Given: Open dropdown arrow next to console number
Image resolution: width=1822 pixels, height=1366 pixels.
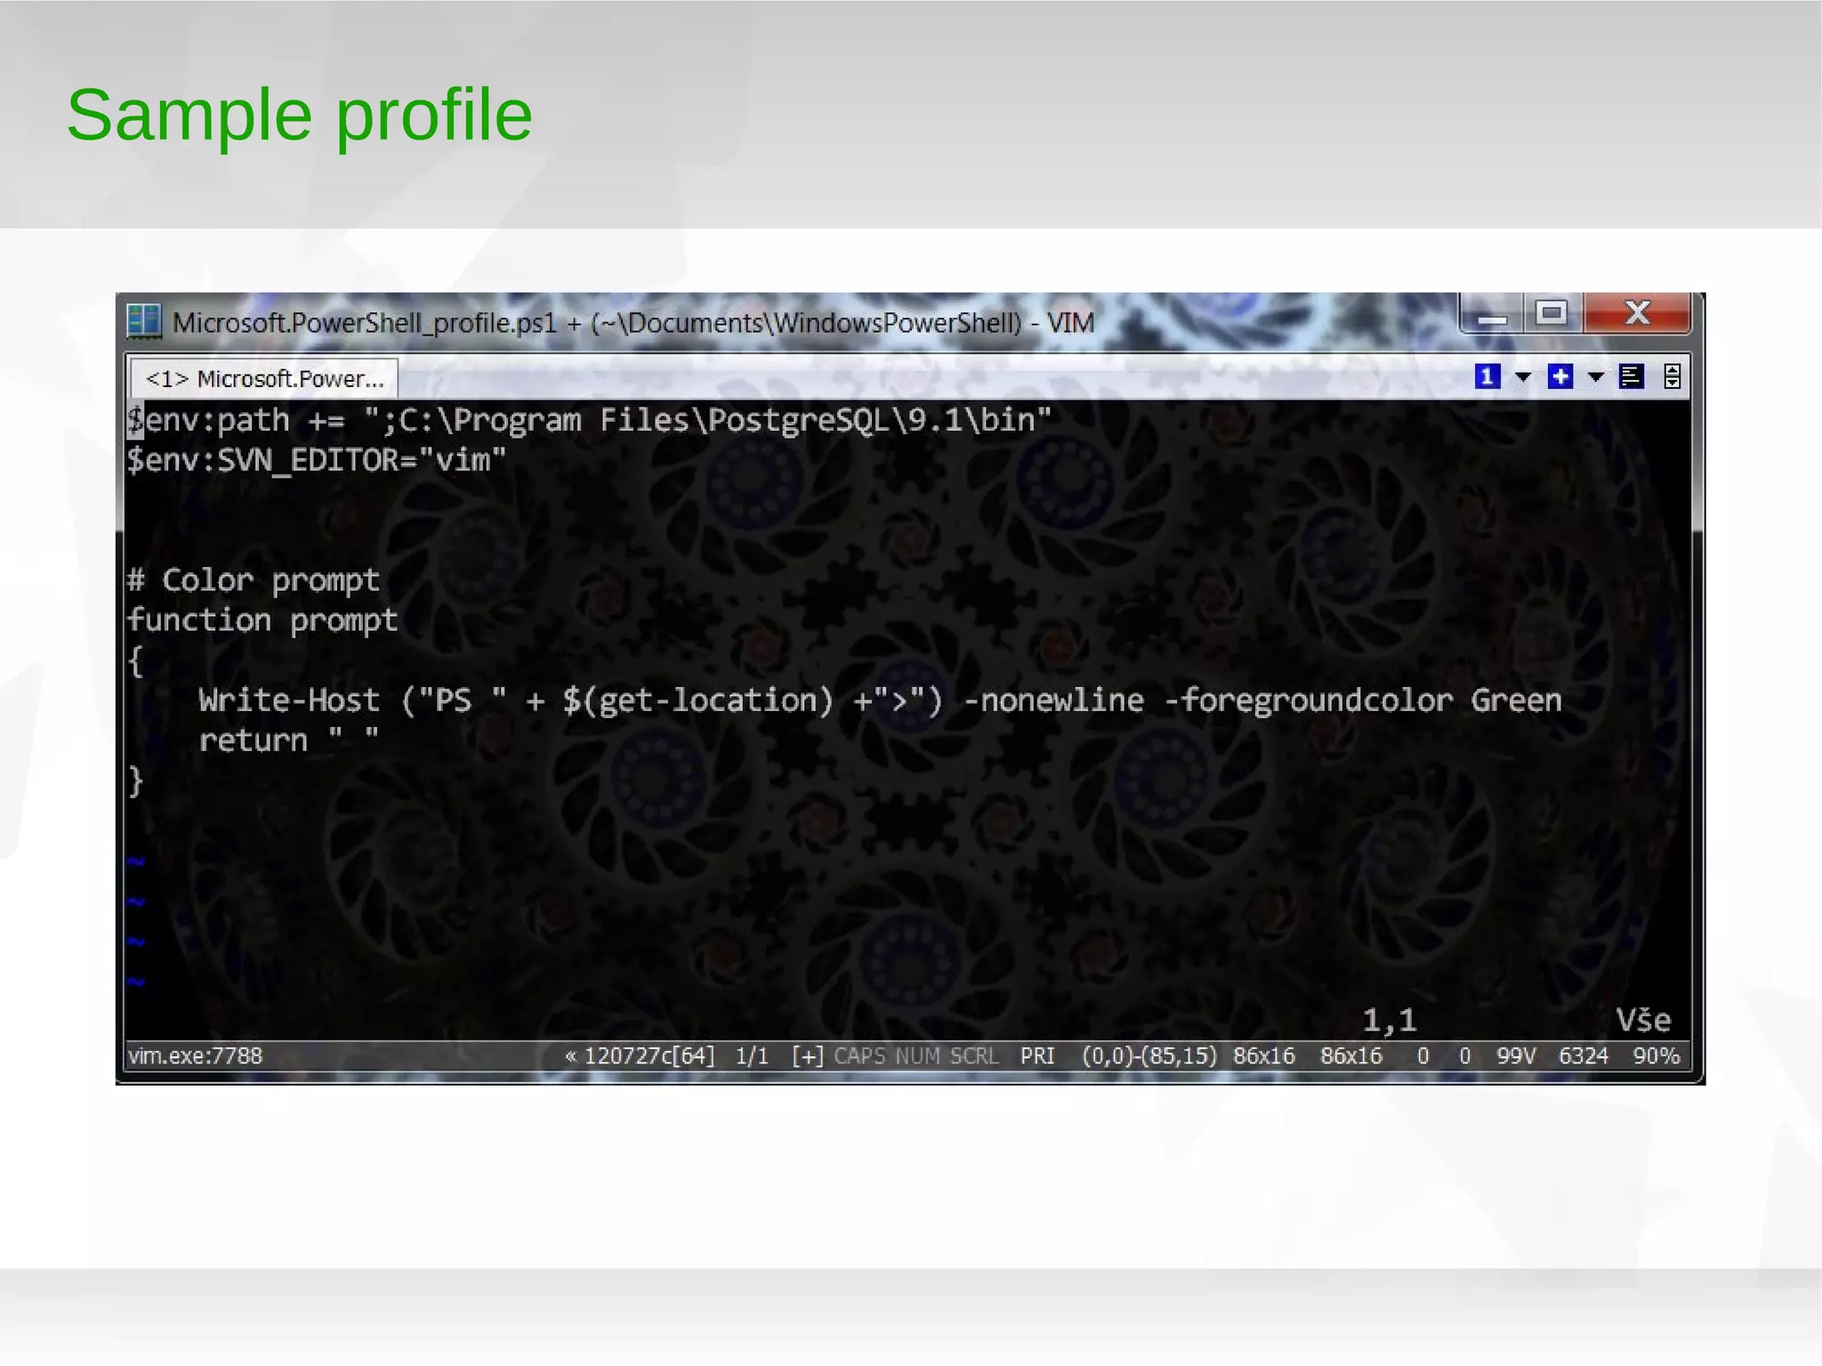Looking at the screenshot, I should pos(1523,376).
